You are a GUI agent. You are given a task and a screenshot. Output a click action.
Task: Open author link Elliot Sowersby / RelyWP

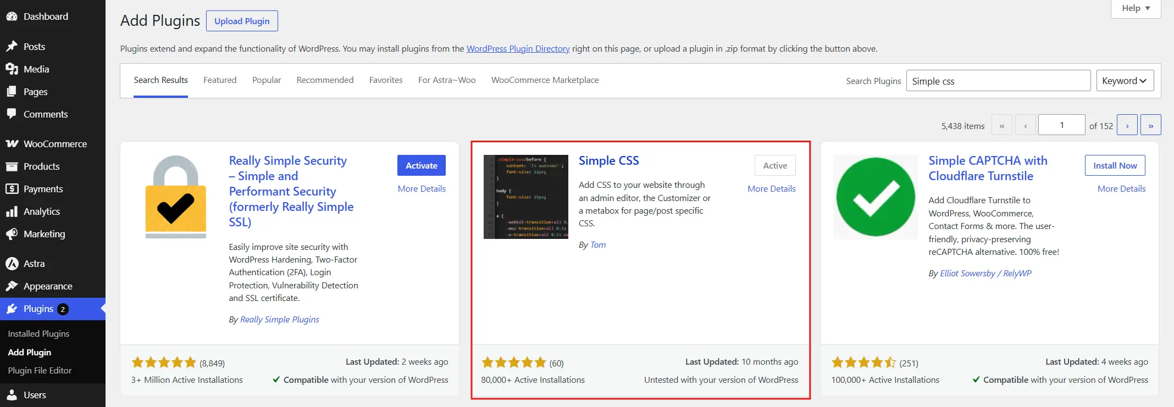click(x=986, y=274)
